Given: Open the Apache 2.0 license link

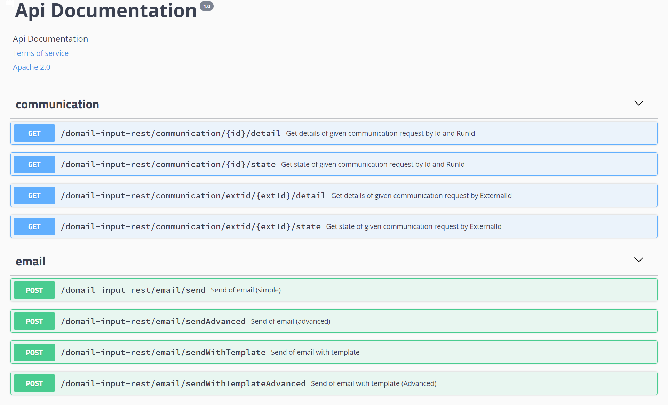Looking at the screenshot, I should (32, 67).
